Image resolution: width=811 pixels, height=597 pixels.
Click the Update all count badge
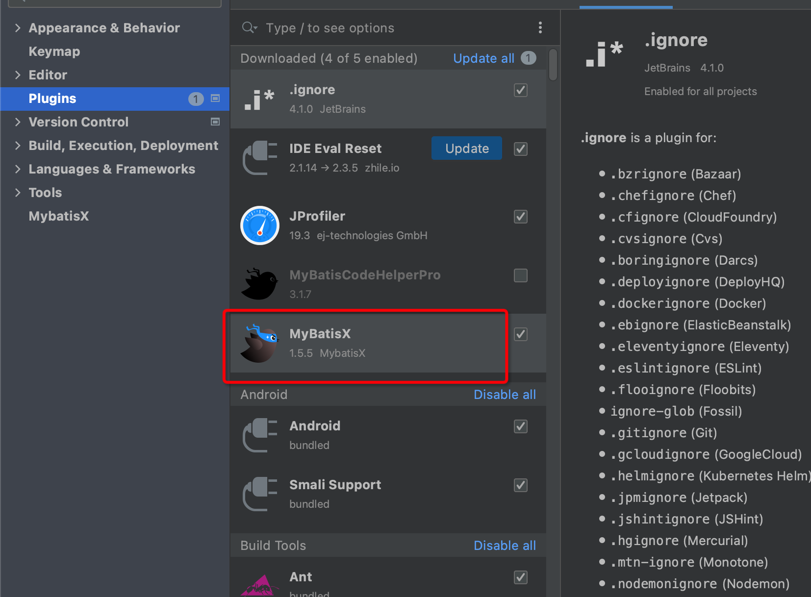528,58
